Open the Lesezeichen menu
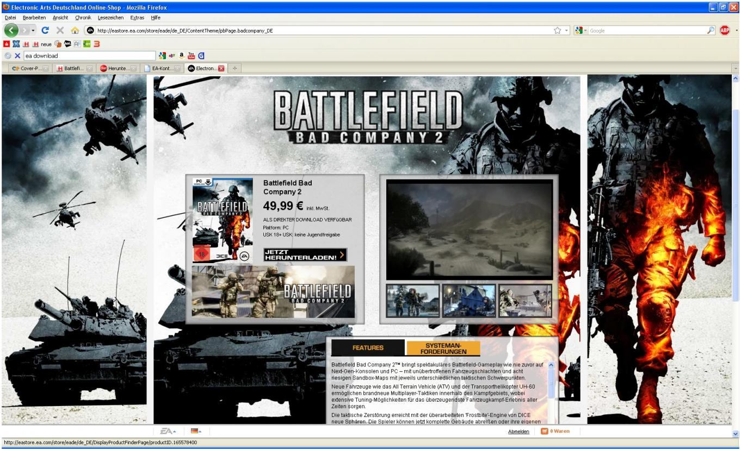This screenshot has height=449, width=741. click(x=112, y=17)
